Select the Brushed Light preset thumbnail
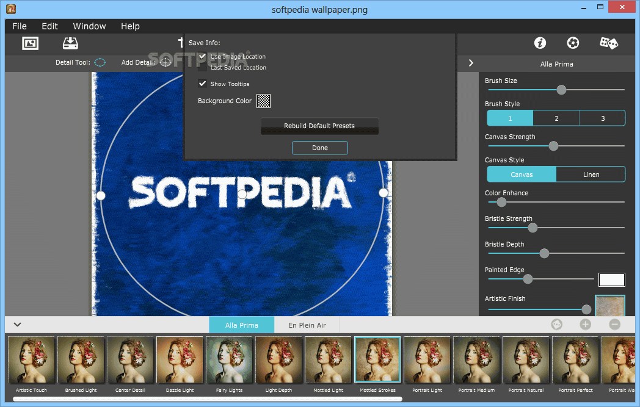 pos(81,359)
